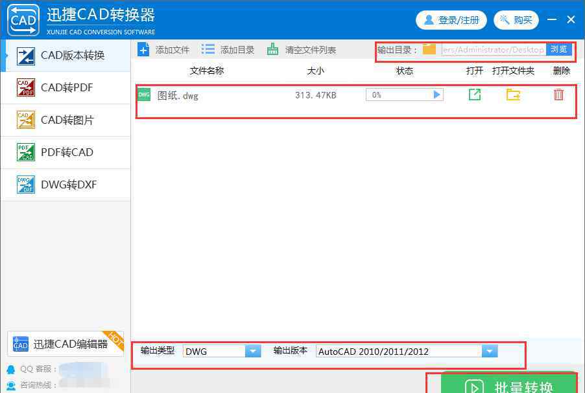
Task: Click the yellow output directory folder icon
Action: tap(429, 49)
